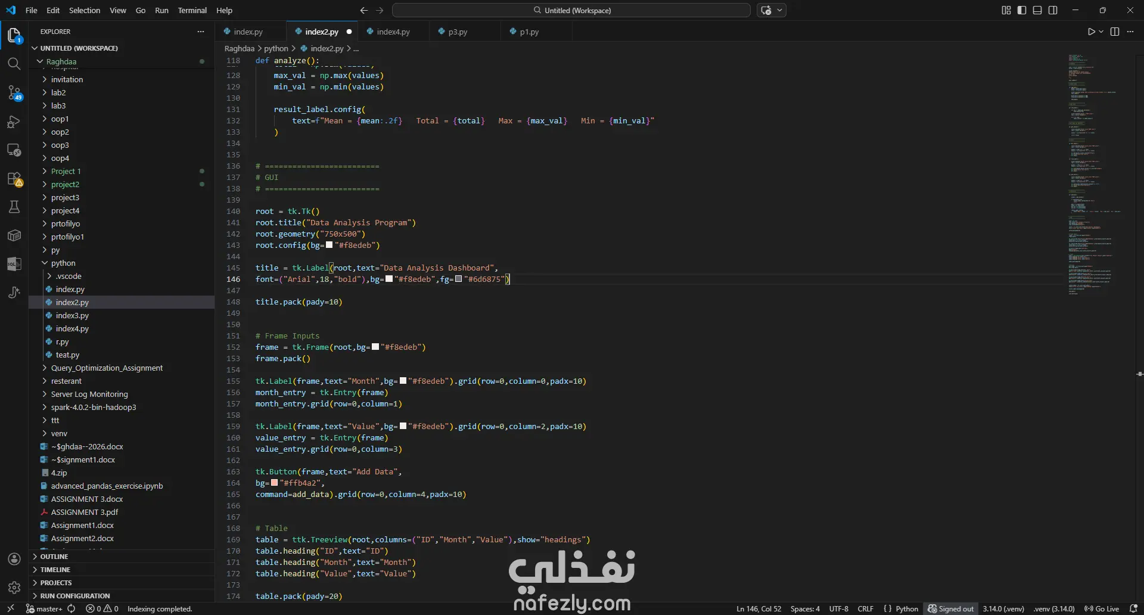Image resolution: width=1144 pixels, height=615 pixels.
Task: Click the command center search box
Action: [571, 10]
